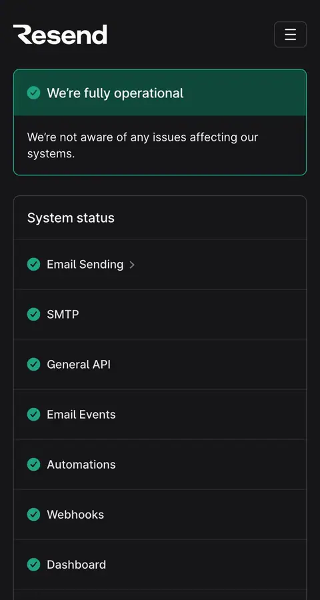Viewport: 320px width, 600px height.
Task: Click the Dashboard component label
Action: [x=76, y=565]
